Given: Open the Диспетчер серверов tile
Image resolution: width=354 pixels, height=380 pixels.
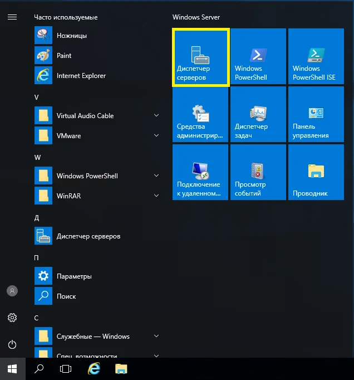Looking at the screenshot, I should tap(200, 57).
